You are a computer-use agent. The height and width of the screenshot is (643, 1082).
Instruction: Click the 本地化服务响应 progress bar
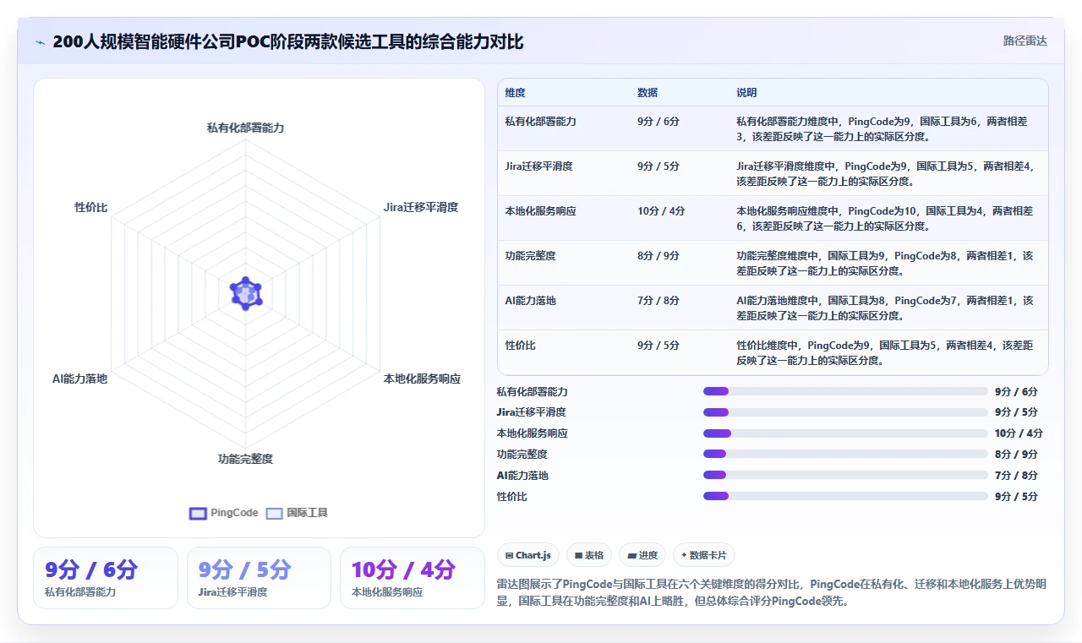coord(845,433)
